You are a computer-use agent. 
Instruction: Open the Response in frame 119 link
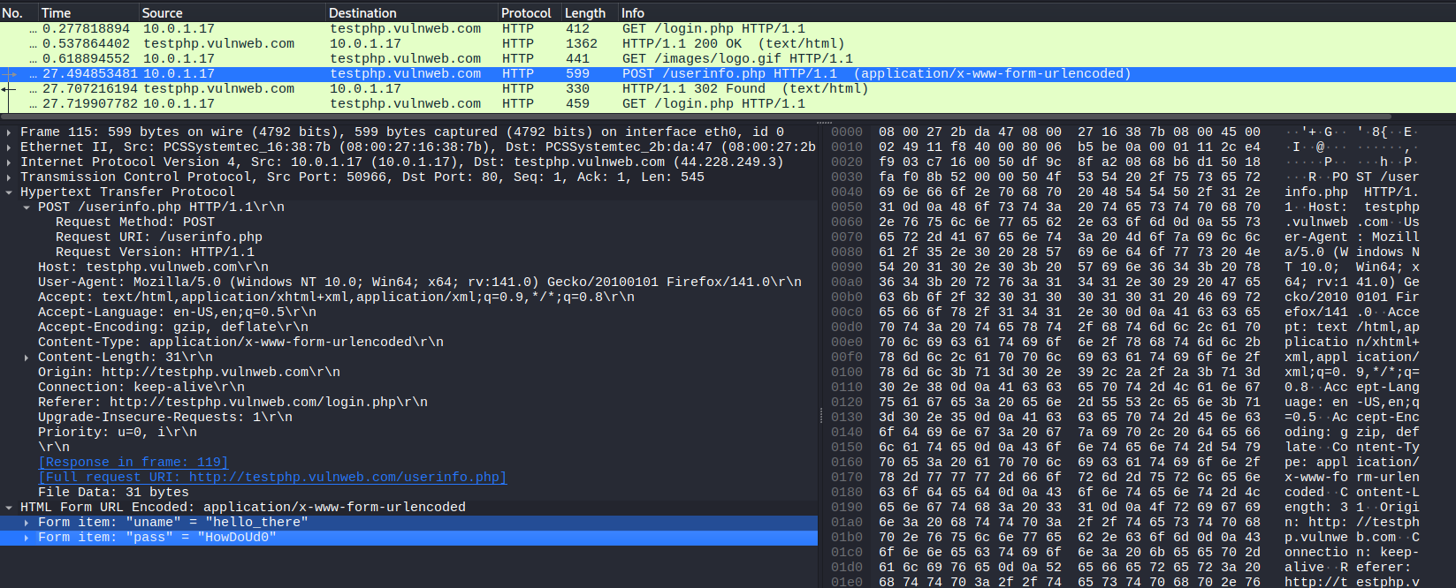coord(133,463)
